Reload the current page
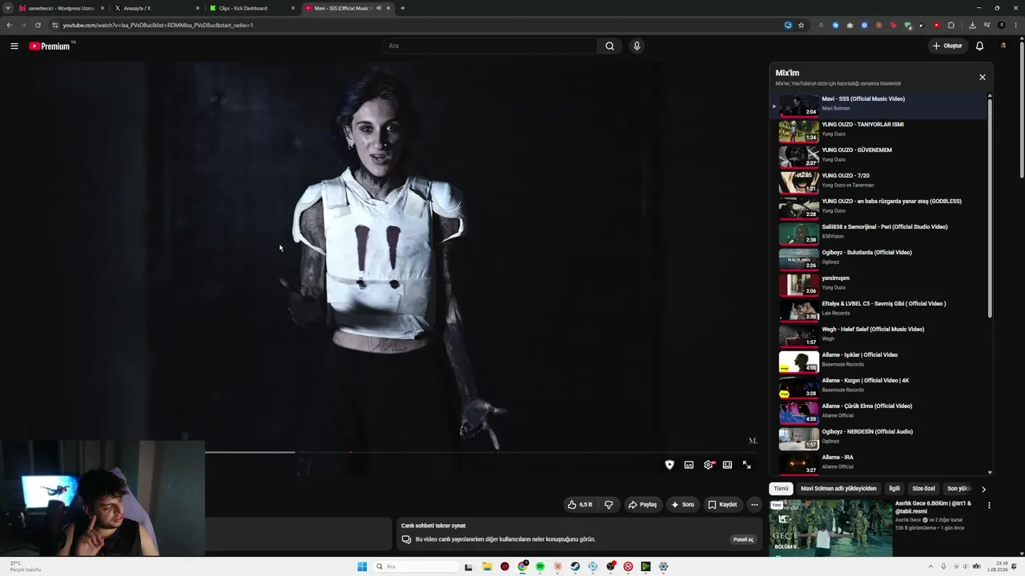 pyautogui.click(x=38, y=25)
